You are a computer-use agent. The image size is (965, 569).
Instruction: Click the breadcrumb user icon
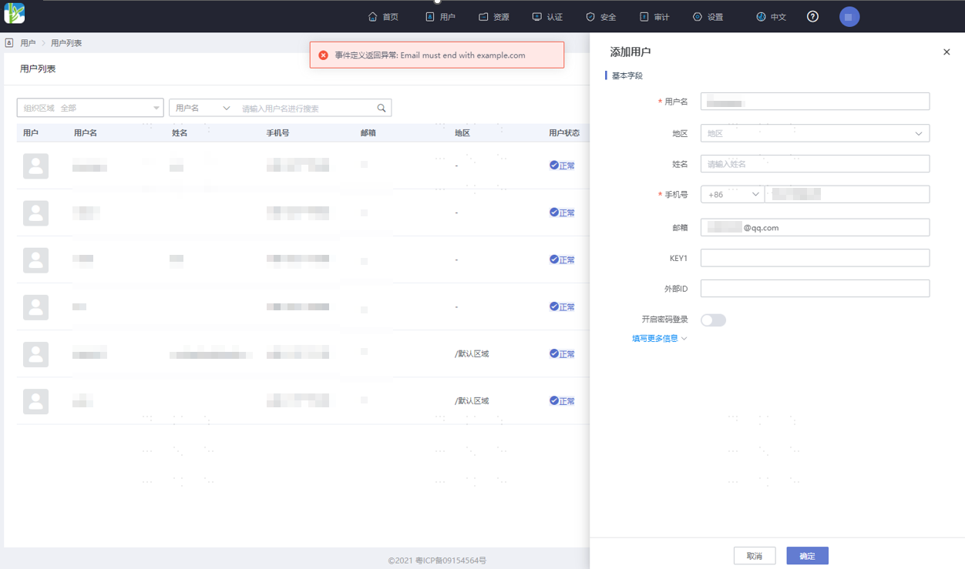(x=9, y=43)
